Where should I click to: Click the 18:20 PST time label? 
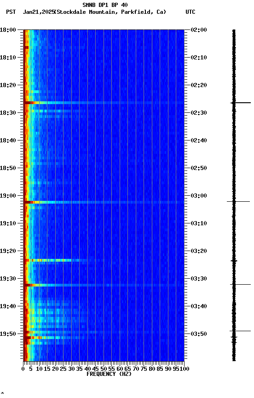pos(8,85)
